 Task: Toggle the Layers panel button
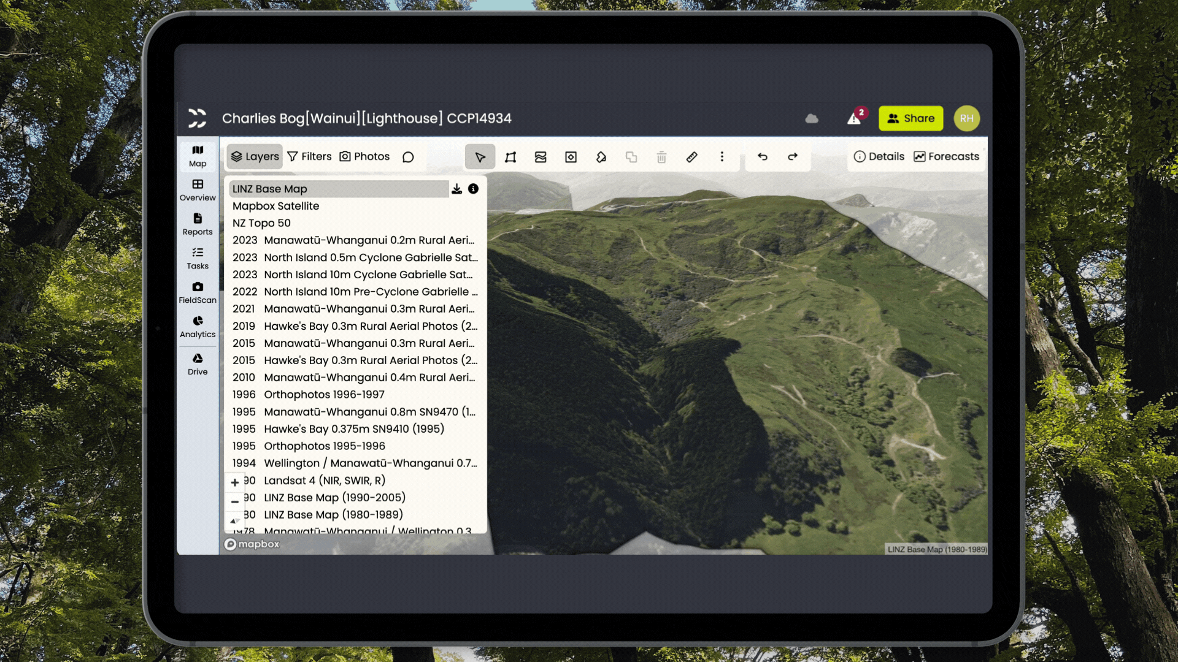point(255,156)
